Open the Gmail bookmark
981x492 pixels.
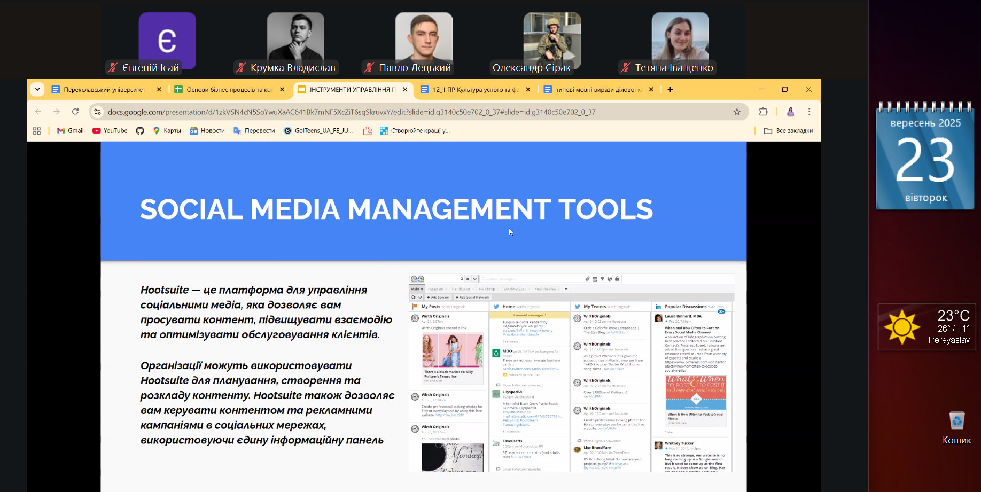[x=71, y=131]
